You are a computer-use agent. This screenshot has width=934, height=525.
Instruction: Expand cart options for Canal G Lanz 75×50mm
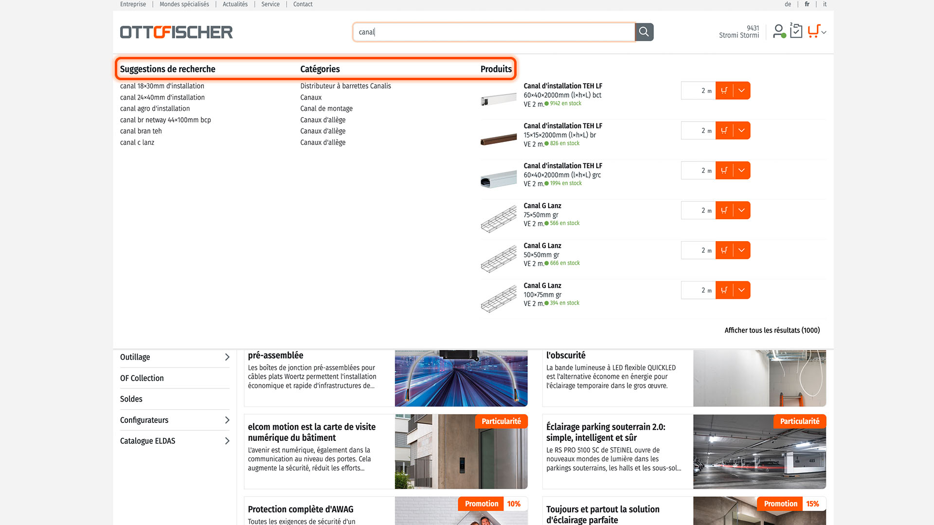742,210
